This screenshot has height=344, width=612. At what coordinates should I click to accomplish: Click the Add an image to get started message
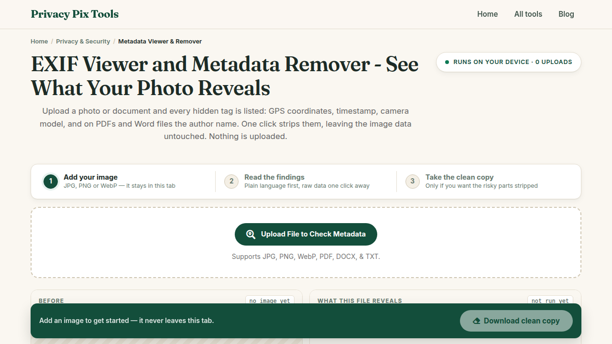[127, 321]
